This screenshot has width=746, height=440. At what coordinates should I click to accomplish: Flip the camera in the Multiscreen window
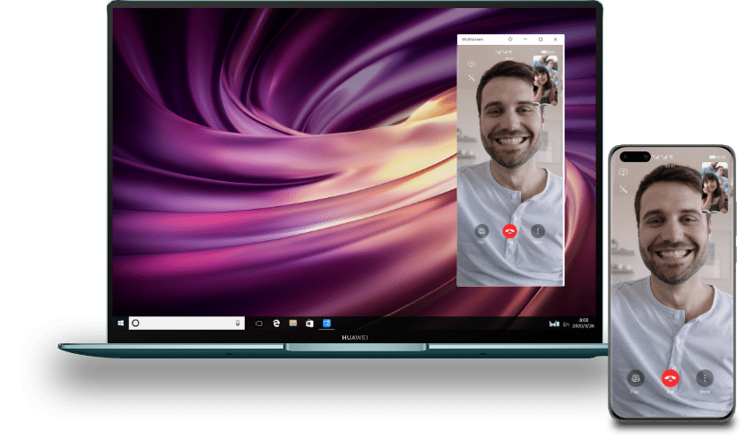point(481,230)
